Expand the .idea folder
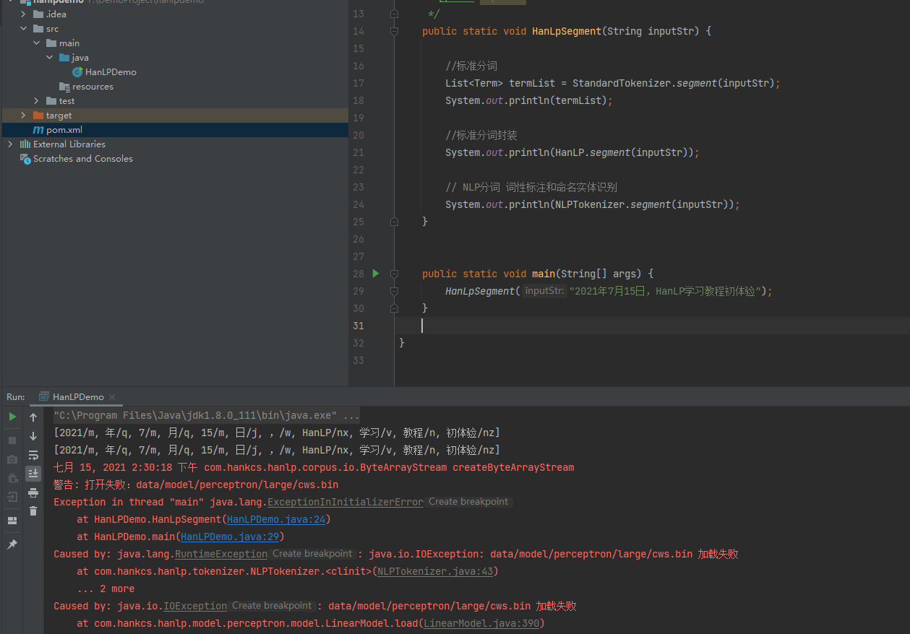910x634 pixels. point(23,14)
